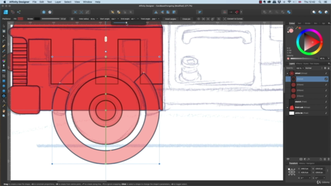Click the Close pie button
Viewport: 331px width, 186px height.
click(x=186, y=19)
